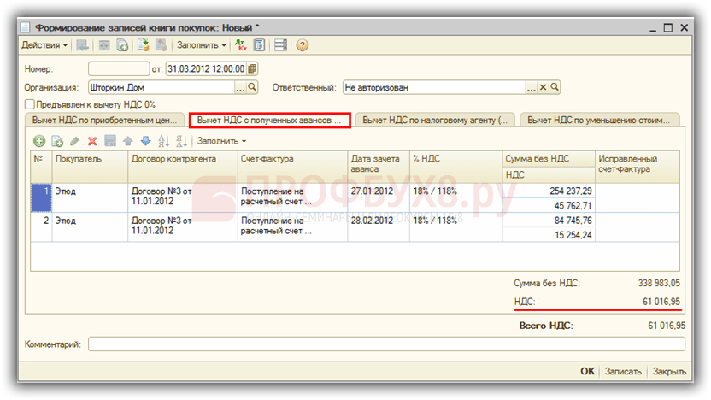The image size is (711, 400).
Task: Maximize the document window
Action: (x=668, y=27)
